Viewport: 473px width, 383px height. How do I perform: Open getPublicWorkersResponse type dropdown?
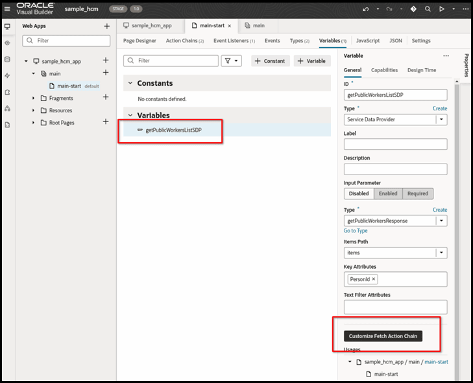pyautogui.click(x=441, y=221)
